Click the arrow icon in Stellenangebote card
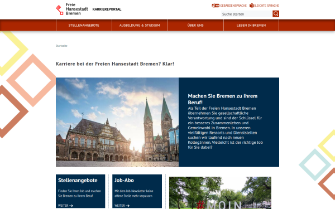Image resolution: width=335 pixels, height=209 pixels. (x=71, y=206)
